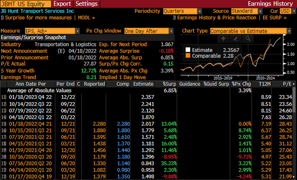Click the 2.357 estimate for Q4 22
297x180 pixels.
pos(148,97)
